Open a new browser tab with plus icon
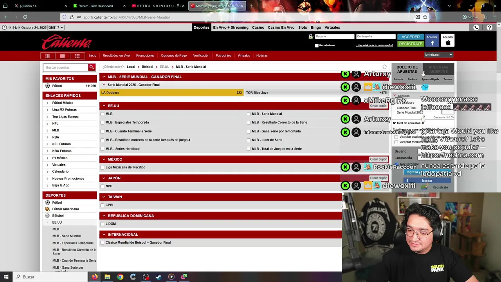Screen dimensions: 501x282 251,6
